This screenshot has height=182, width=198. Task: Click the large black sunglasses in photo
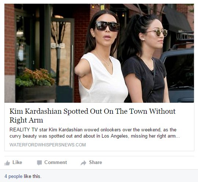107,26
